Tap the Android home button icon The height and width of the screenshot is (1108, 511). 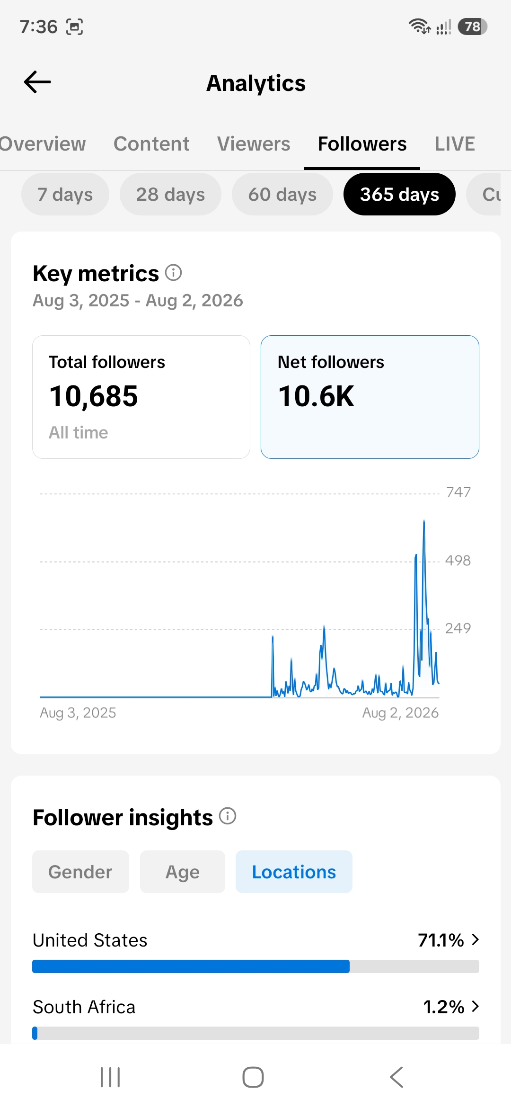click(253, 1077)
